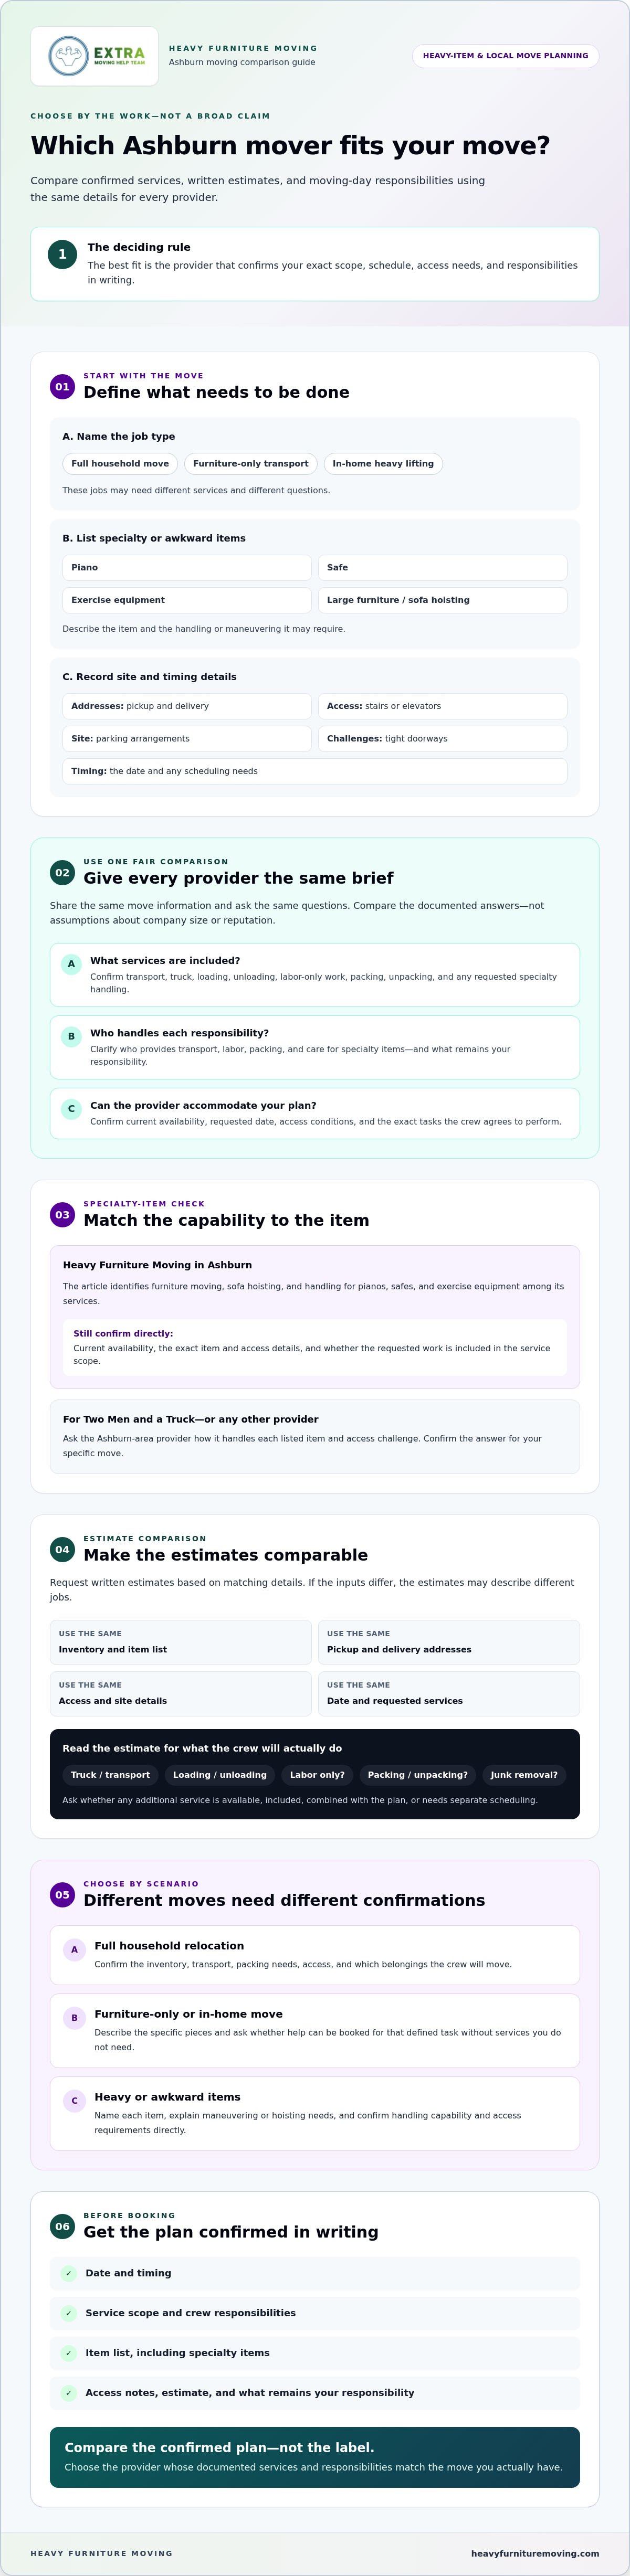Click the Heavy-item & local move planning pill

505,56
